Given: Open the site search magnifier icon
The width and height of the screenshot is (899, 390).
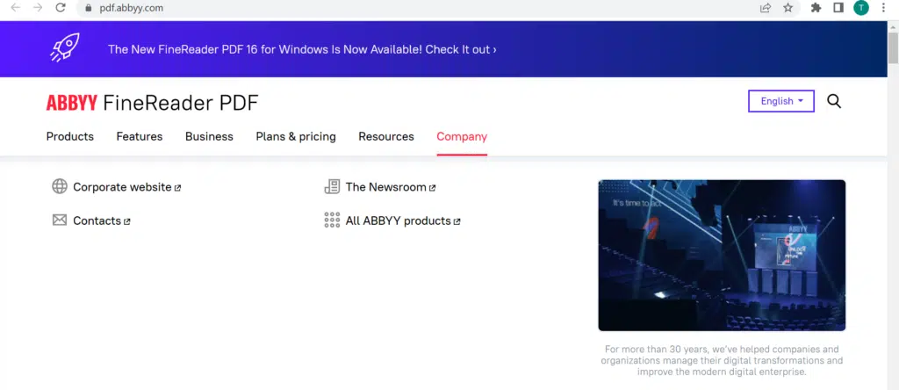Looking at the screenshot, I should 834,102.
